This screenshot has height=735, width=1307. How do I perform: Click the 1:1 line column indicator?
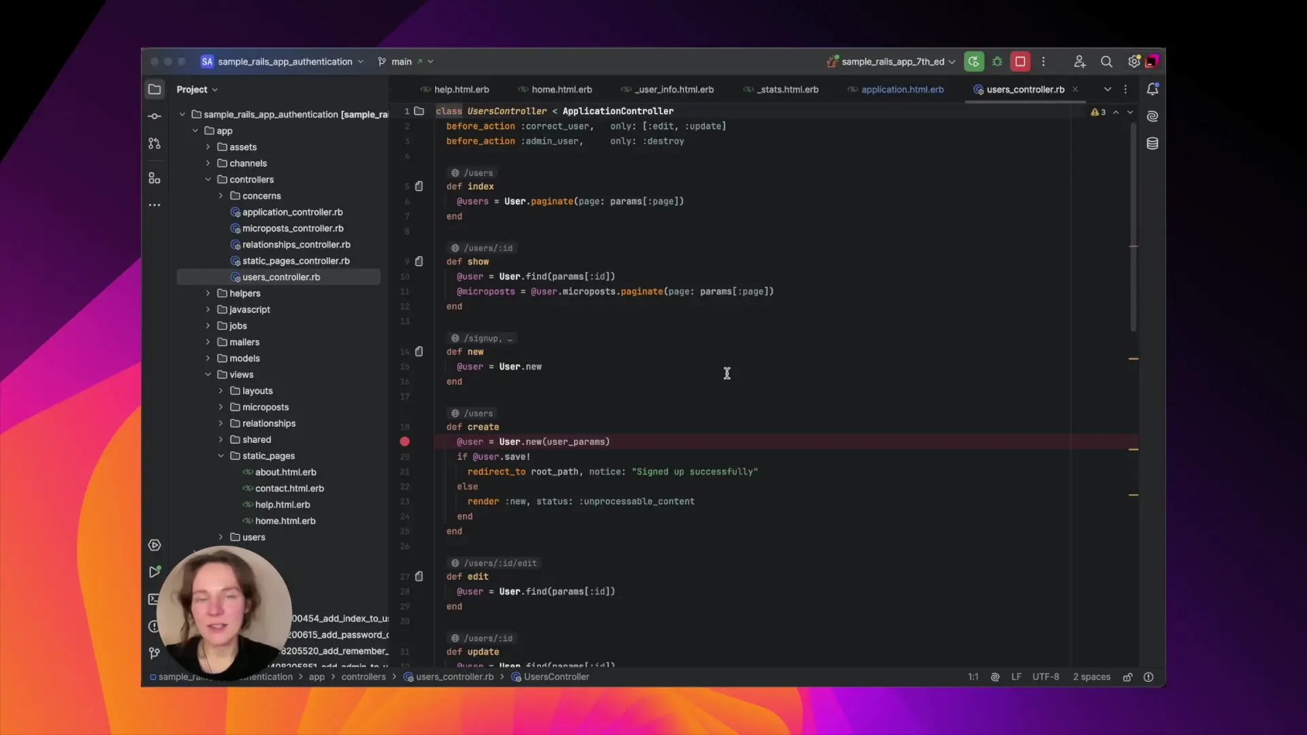(973, 677)
